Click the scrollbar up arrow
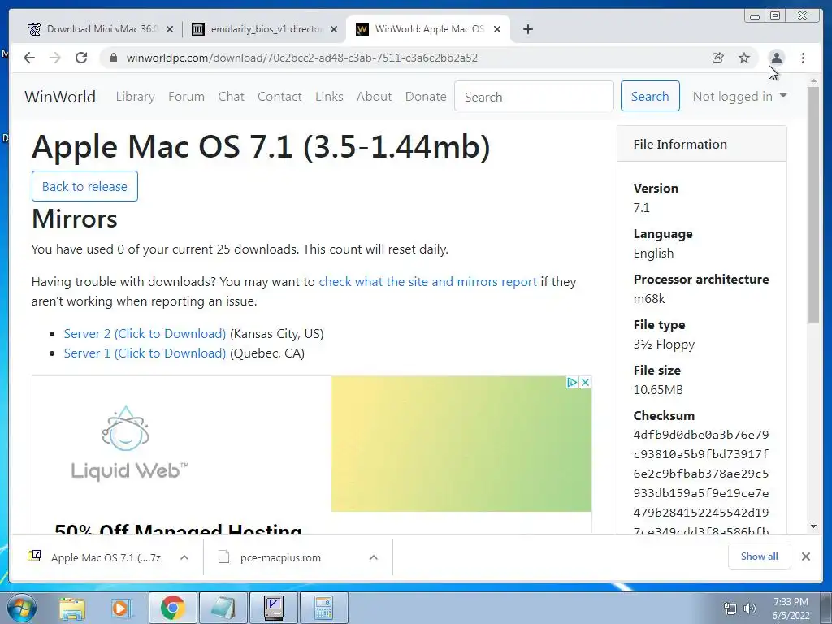 click(x=813, y=80)
